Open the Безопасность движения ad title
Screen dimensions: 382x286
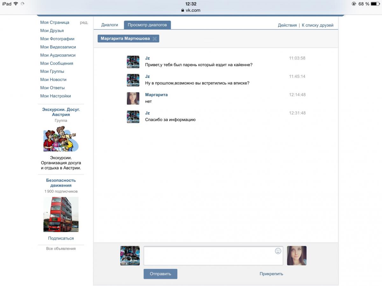tap(61, 183)
